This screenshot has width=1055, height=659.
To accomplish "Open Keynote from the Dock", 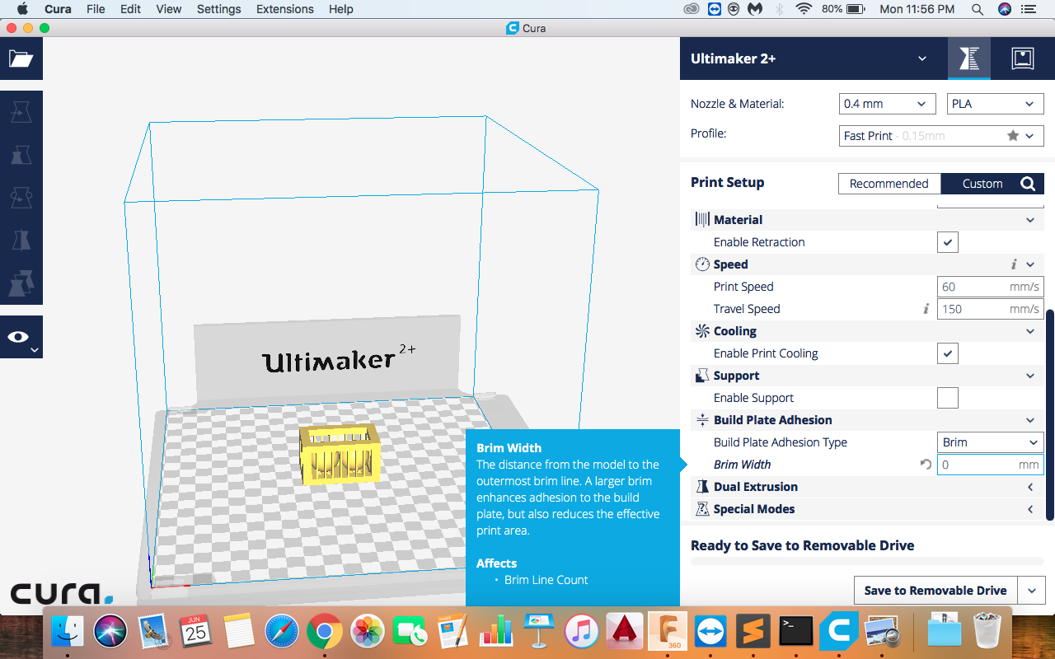I will [539, 632].
